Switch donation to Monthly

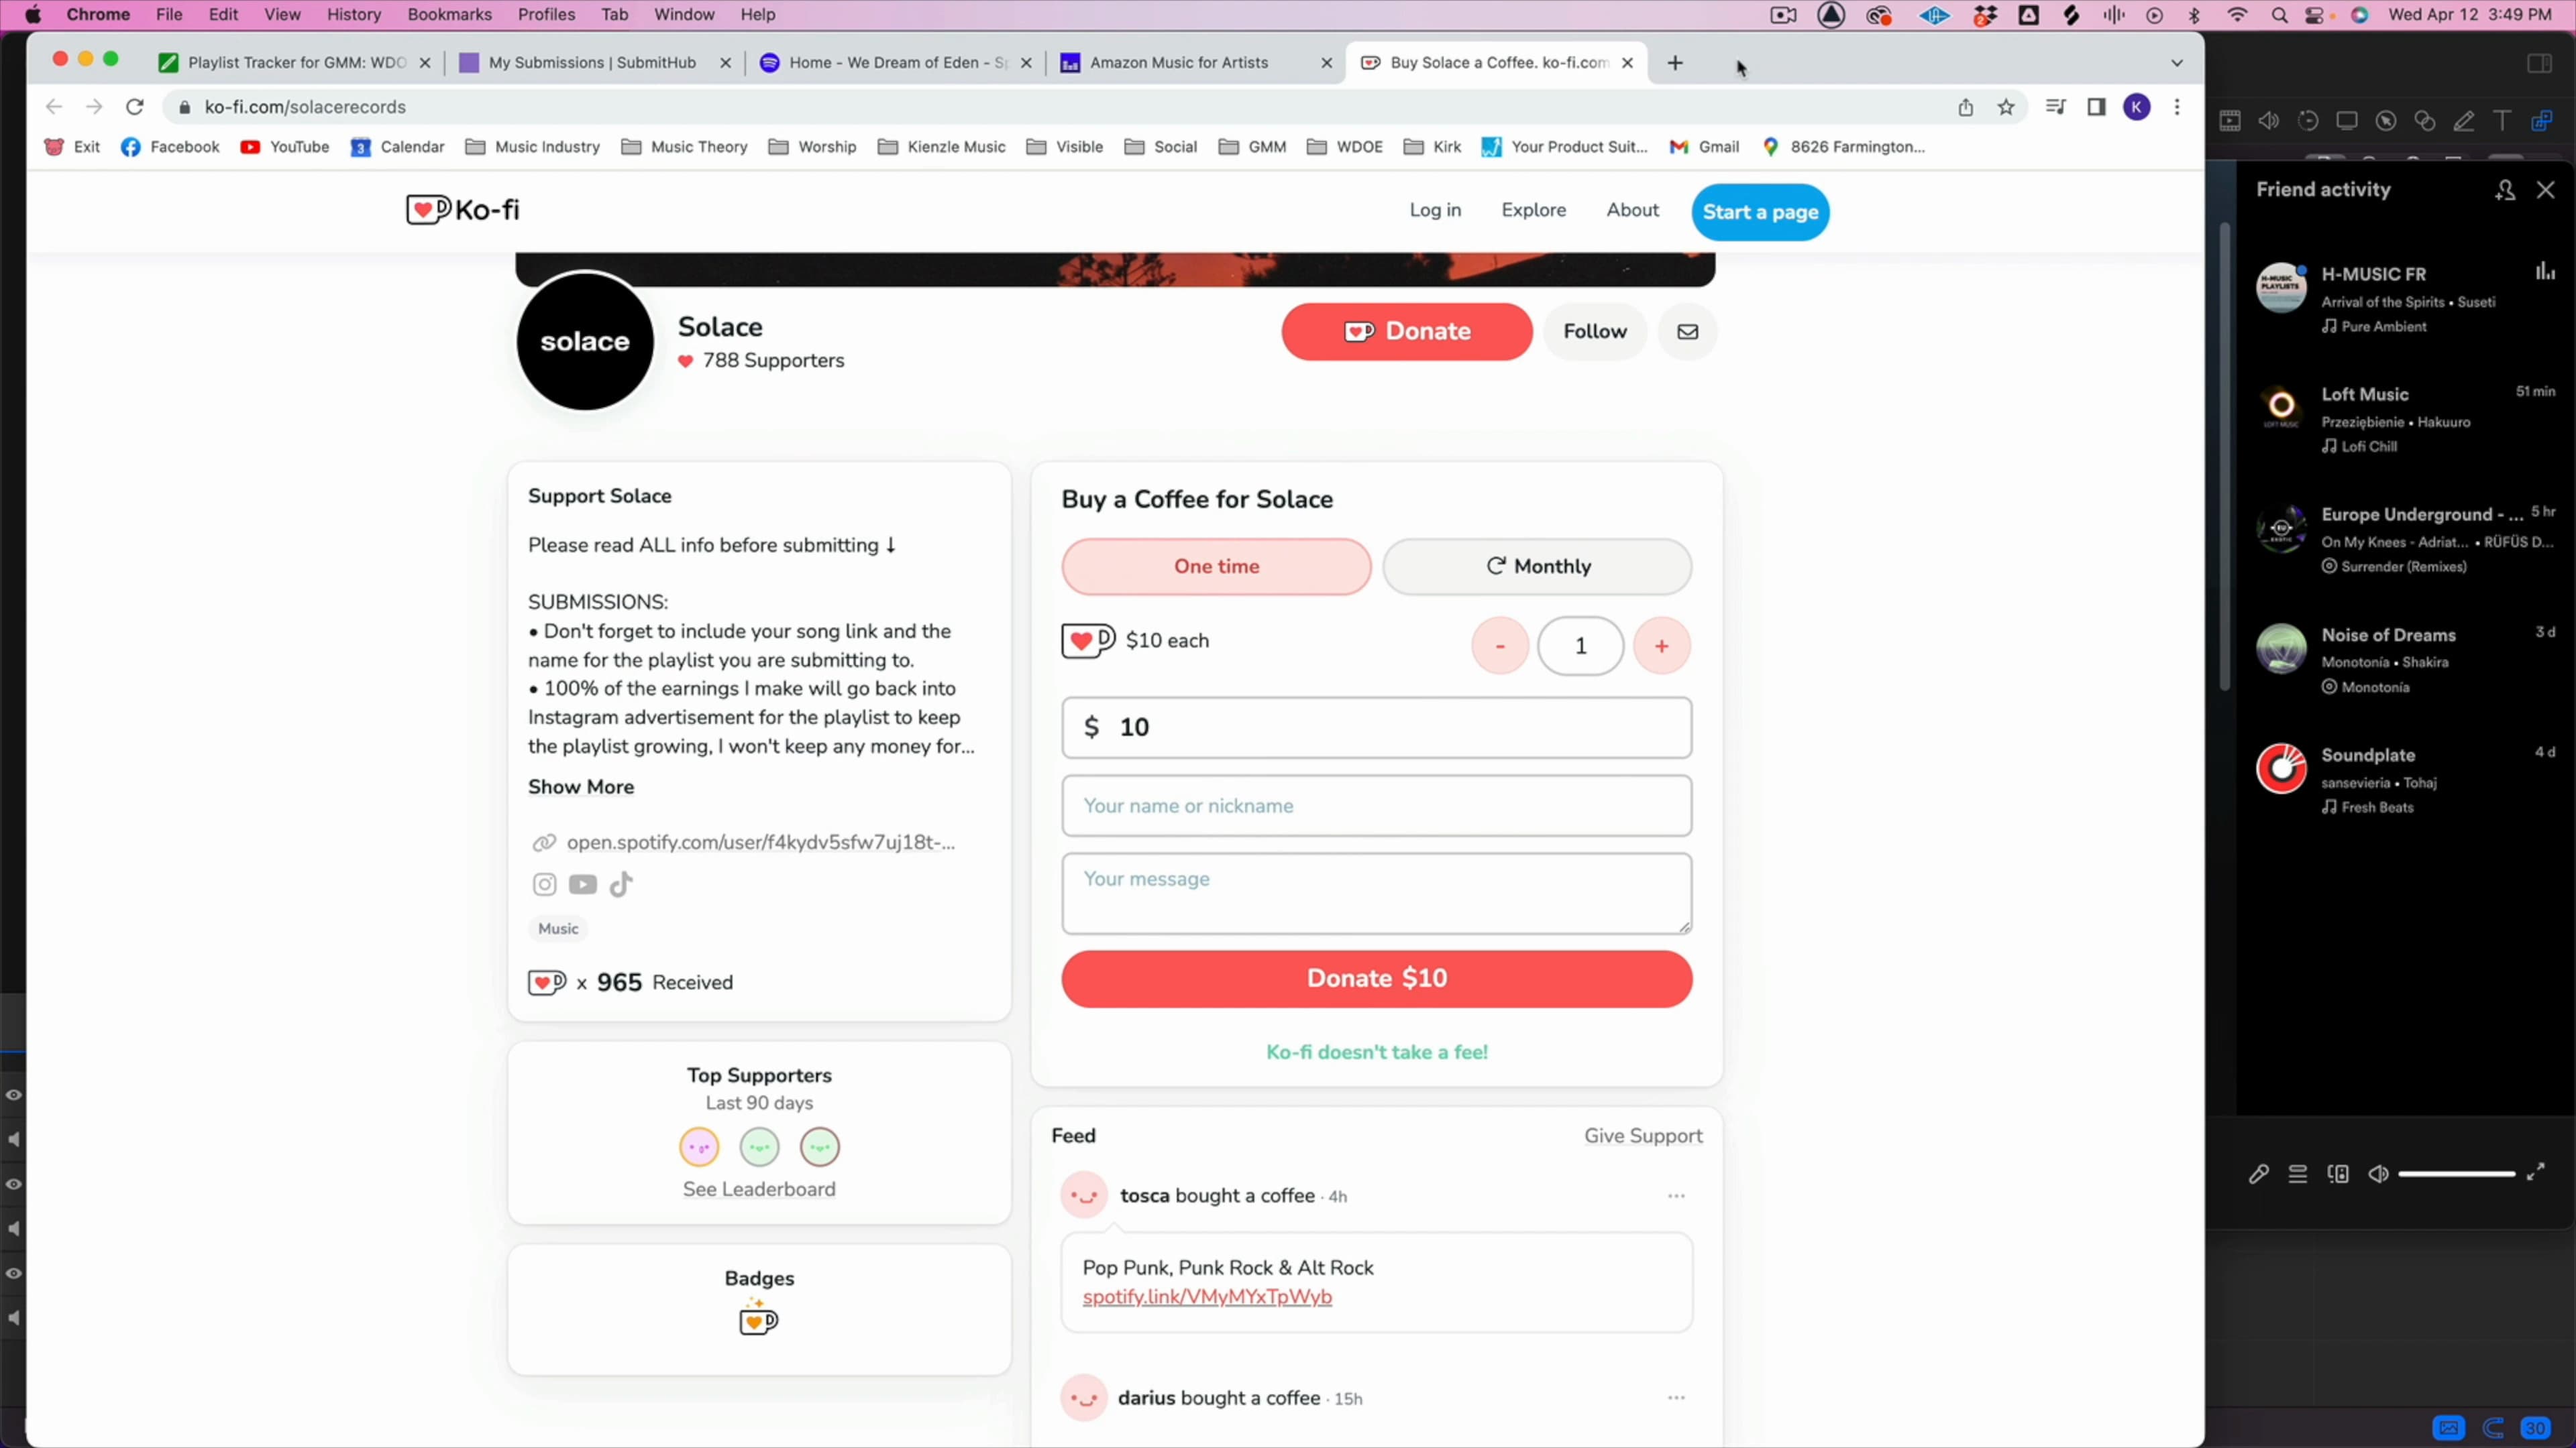point(1537,566)
